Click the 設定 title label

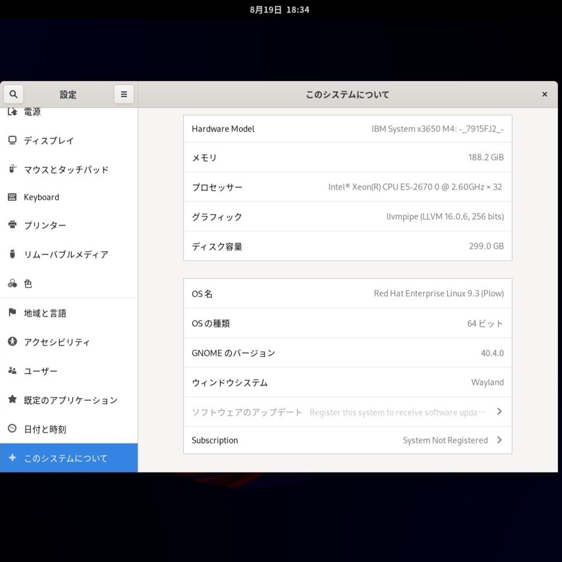point(68,95)
